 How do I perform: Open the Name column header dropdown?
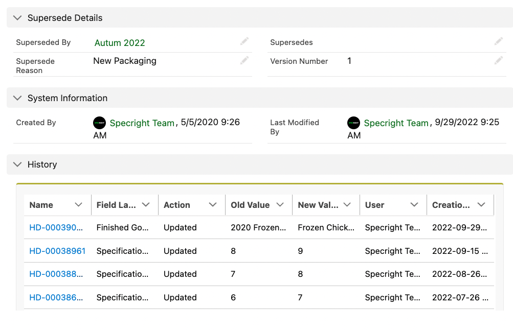(x=79, y=205)
